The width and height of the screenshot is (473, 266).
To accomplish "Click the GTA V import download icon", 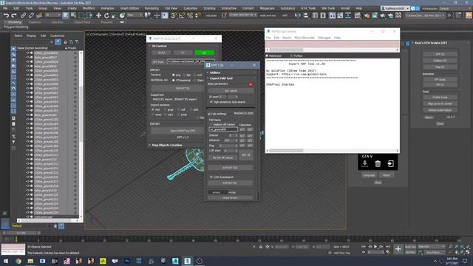I will [364, 164].
